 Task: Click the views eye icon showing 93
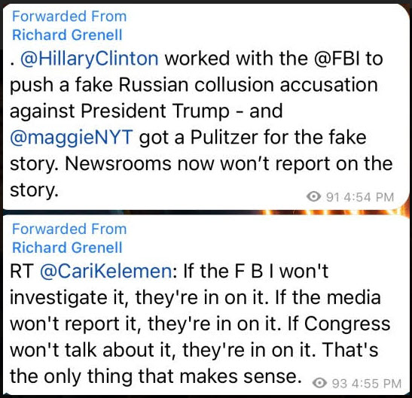[319, 383]
